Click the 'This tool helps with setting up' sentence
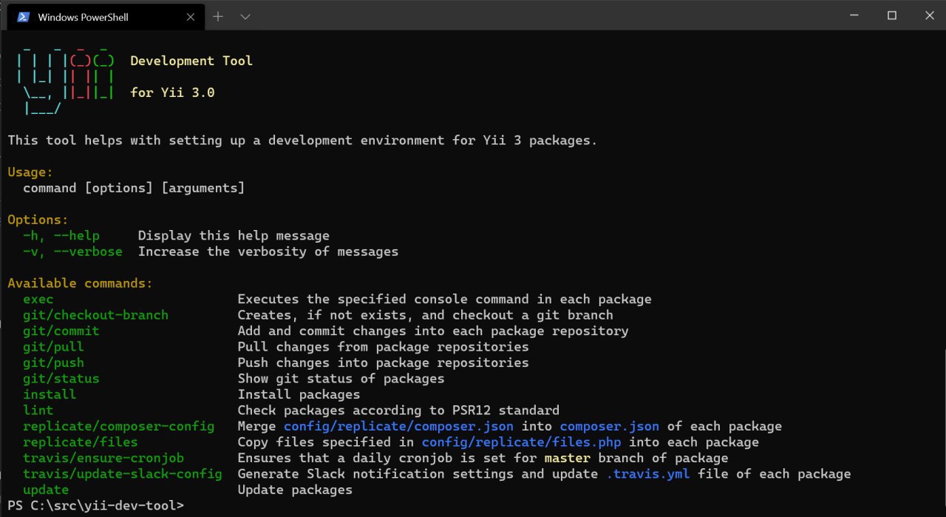 [x=302, y=141]
